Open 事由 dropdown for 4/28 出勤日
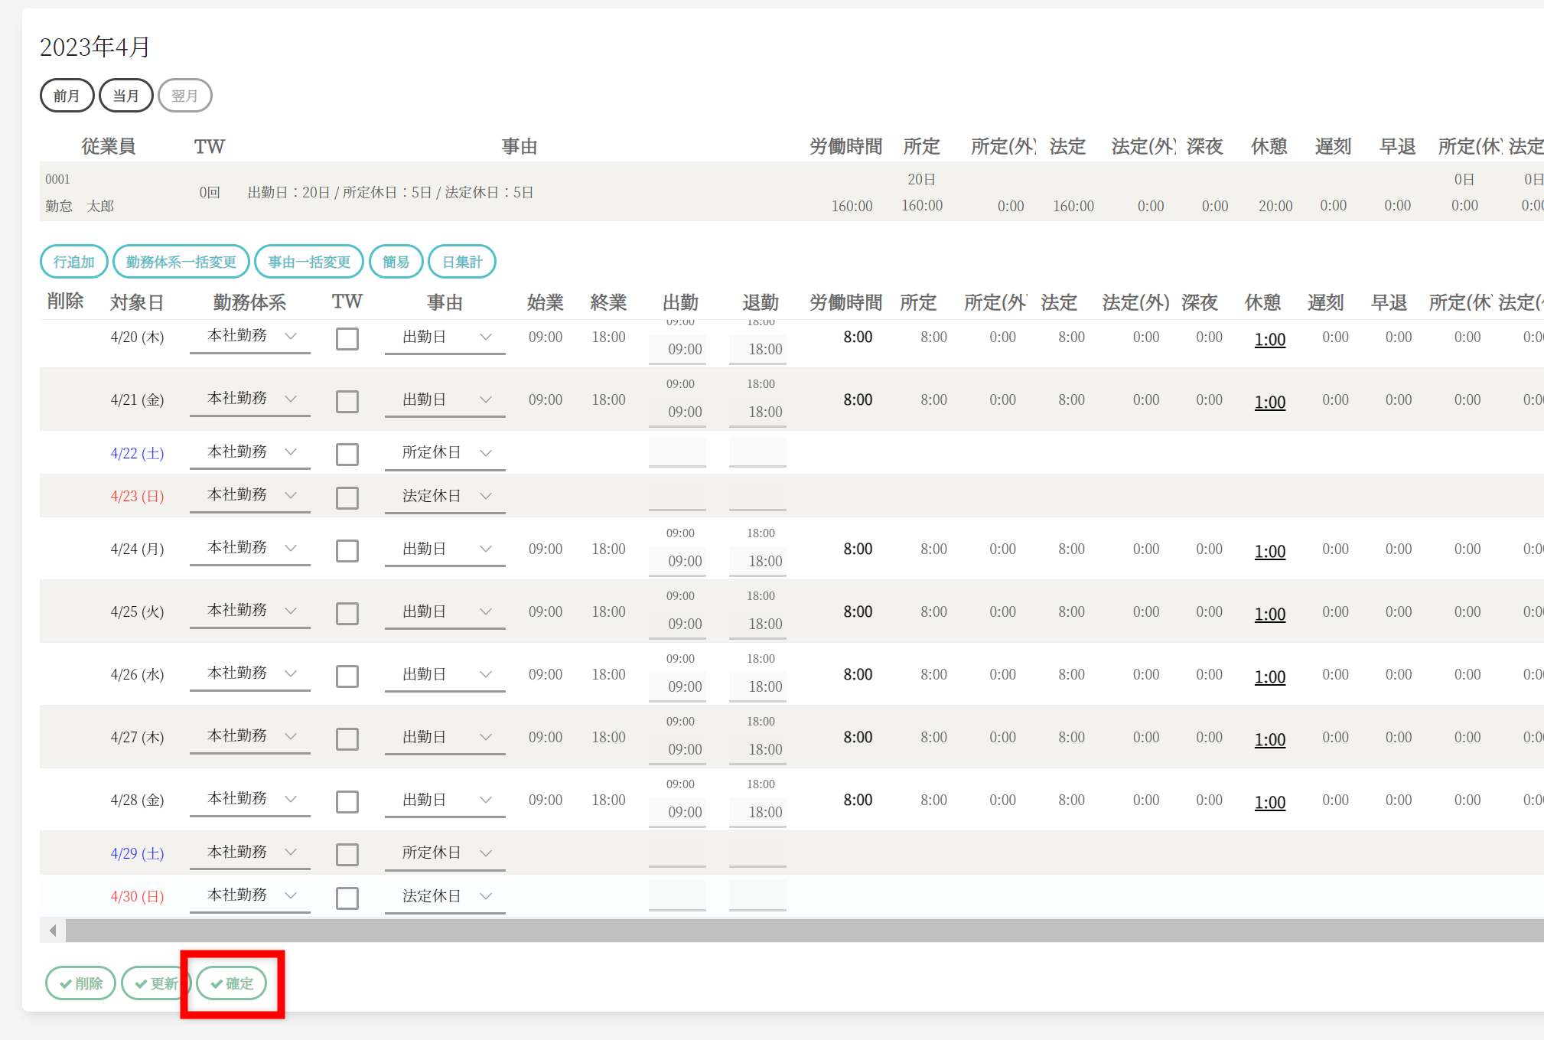The width and height of the screenshot is (1544, 1040). (445, 800)
